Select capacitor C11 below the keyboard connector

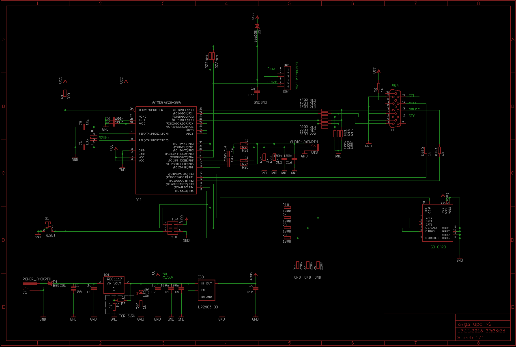257,92
